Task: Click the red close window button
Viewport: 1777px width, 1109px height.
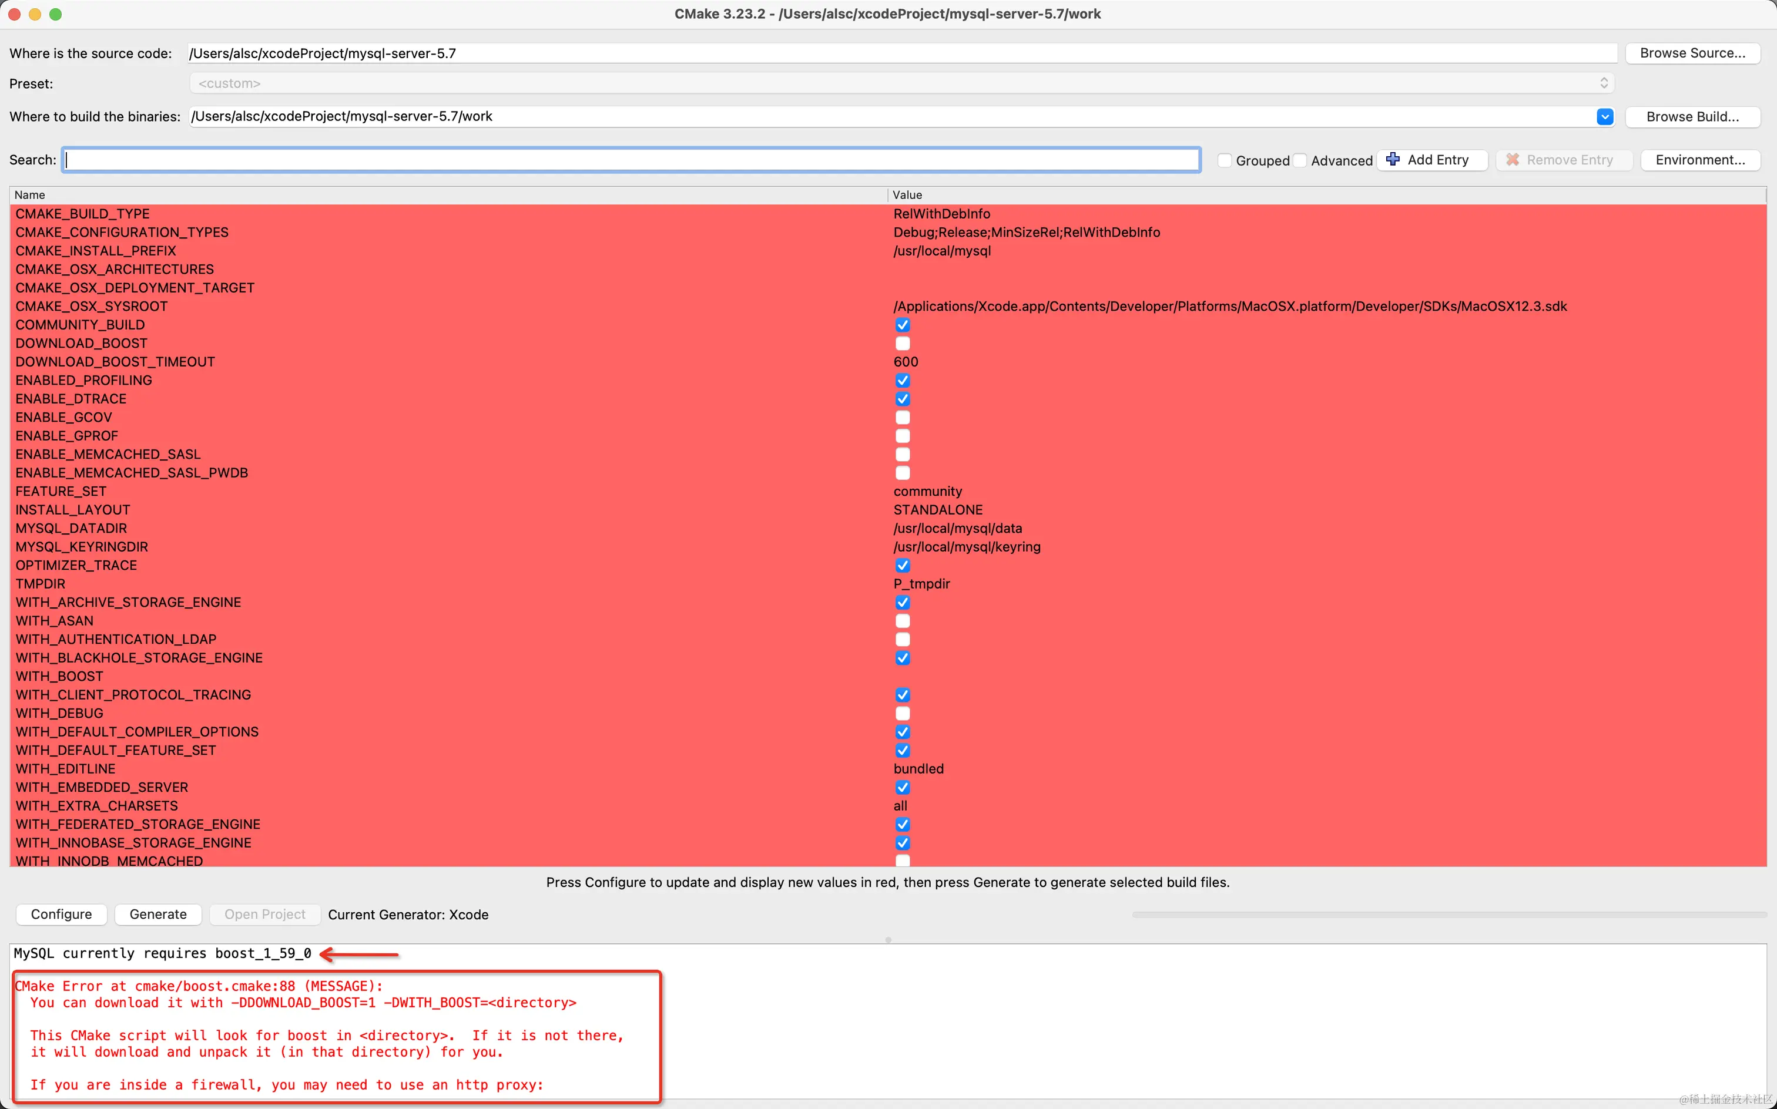Action: [x=14, y=14]
